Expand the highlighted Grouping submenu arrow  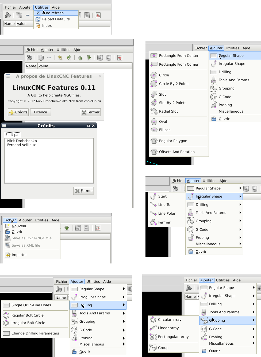click(x=254, y=320)
